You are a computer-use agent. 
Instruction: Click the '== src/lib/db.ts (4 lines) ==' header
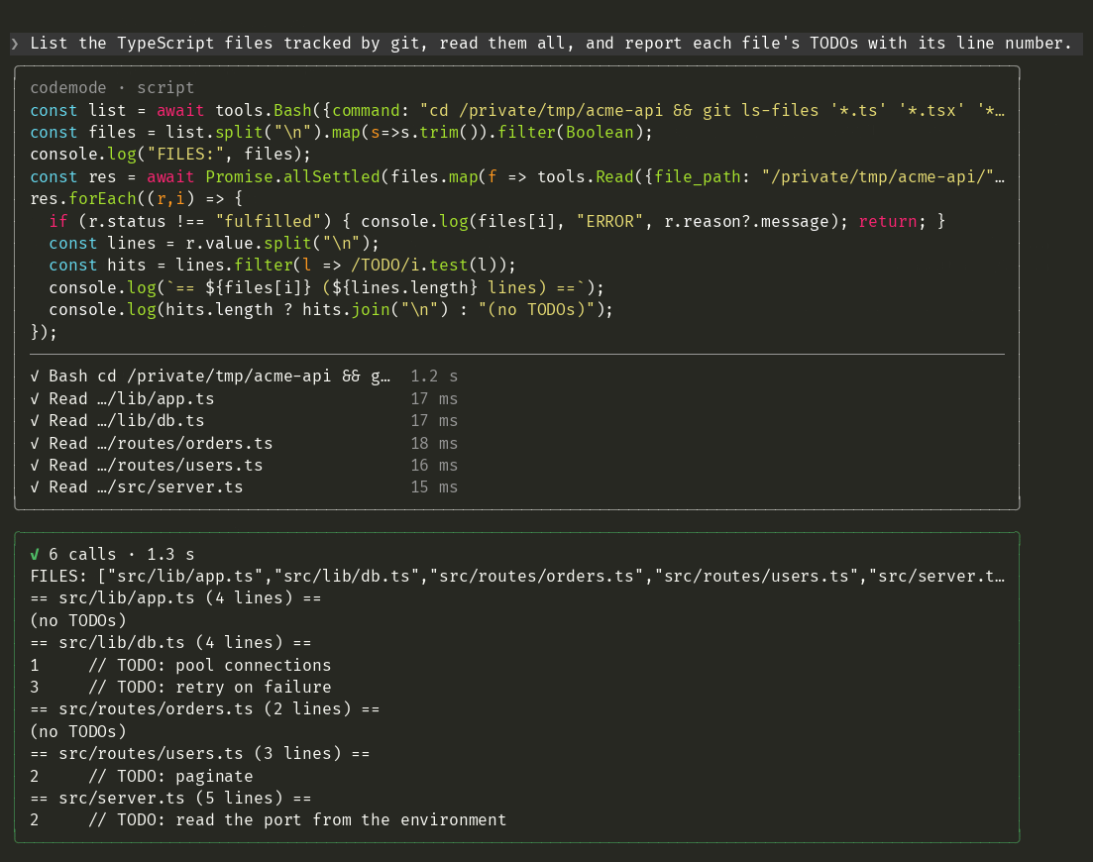click(170, 642)
